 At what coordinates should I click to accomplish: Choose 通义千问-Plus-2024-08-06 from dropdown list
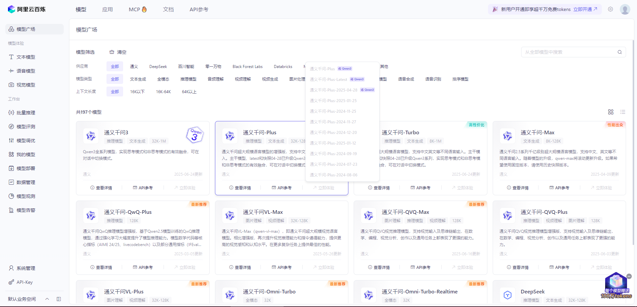pyautogui.click(x=342, y=175)
